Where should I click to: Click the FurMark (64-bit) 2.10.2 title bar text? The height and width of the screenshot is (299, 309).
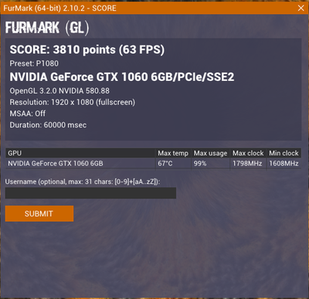(x=59, y=8)
